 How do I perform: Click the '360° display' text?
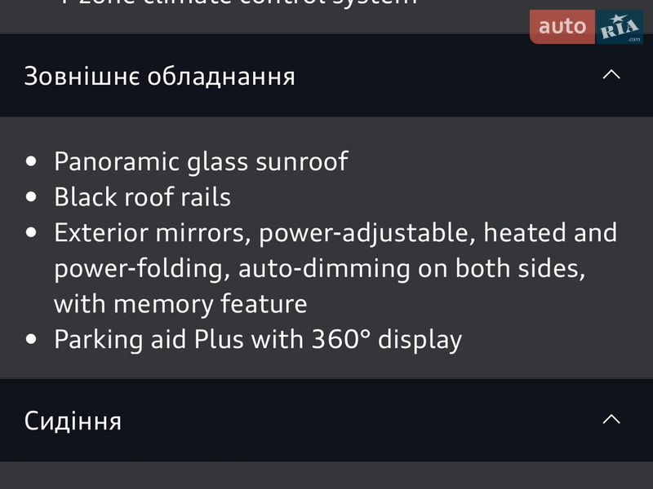[386, 339]
